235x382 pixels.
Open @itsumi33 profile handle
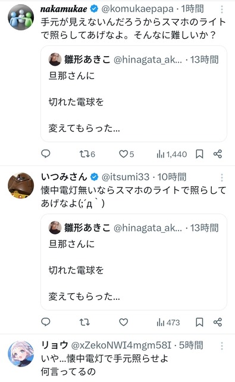click(x=126, y=177)
